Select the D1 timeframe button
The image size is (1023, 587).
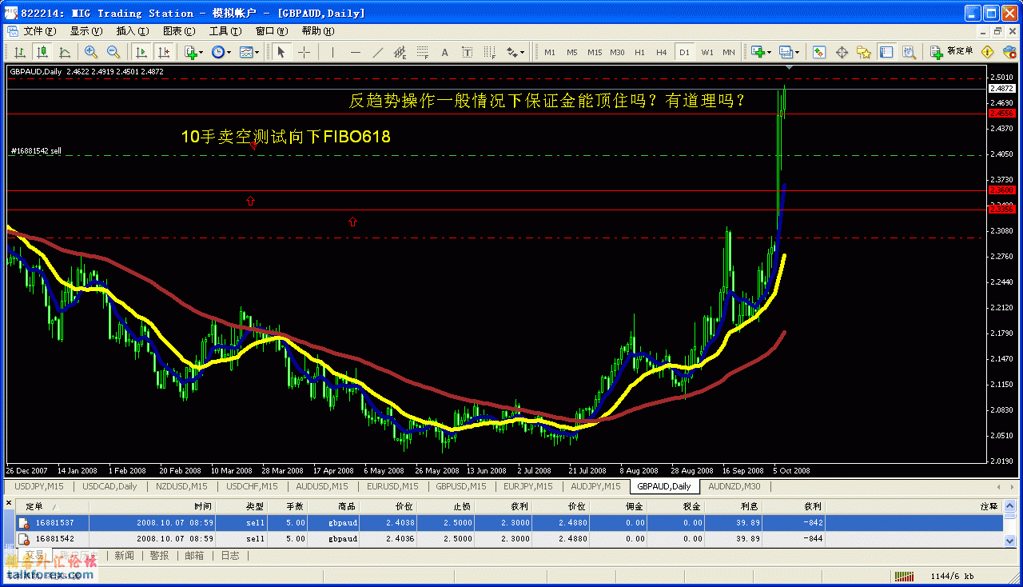pyautogui.click(x=684, y=52)
